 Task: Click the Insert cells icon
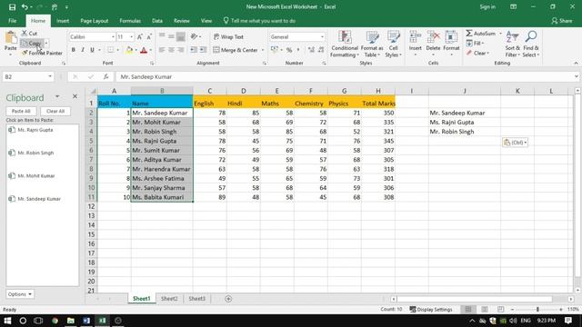point(415,37)
